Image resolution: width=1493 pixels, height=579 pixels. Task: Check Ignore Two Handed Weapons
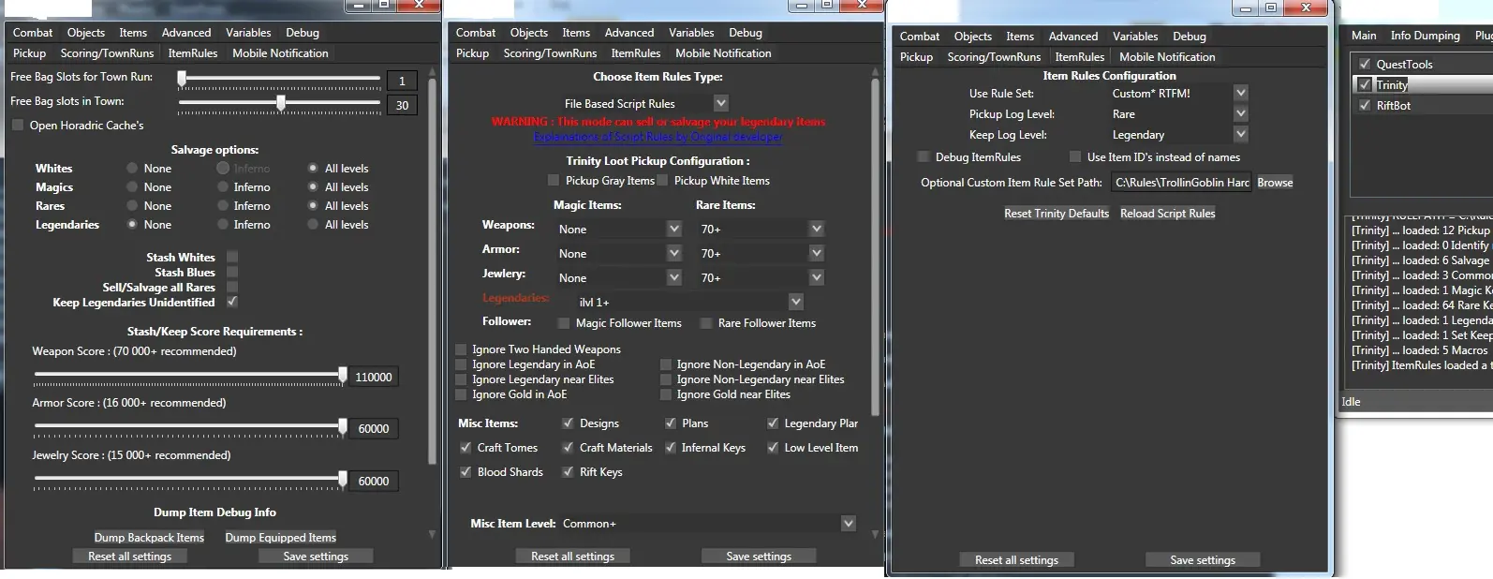461,349
